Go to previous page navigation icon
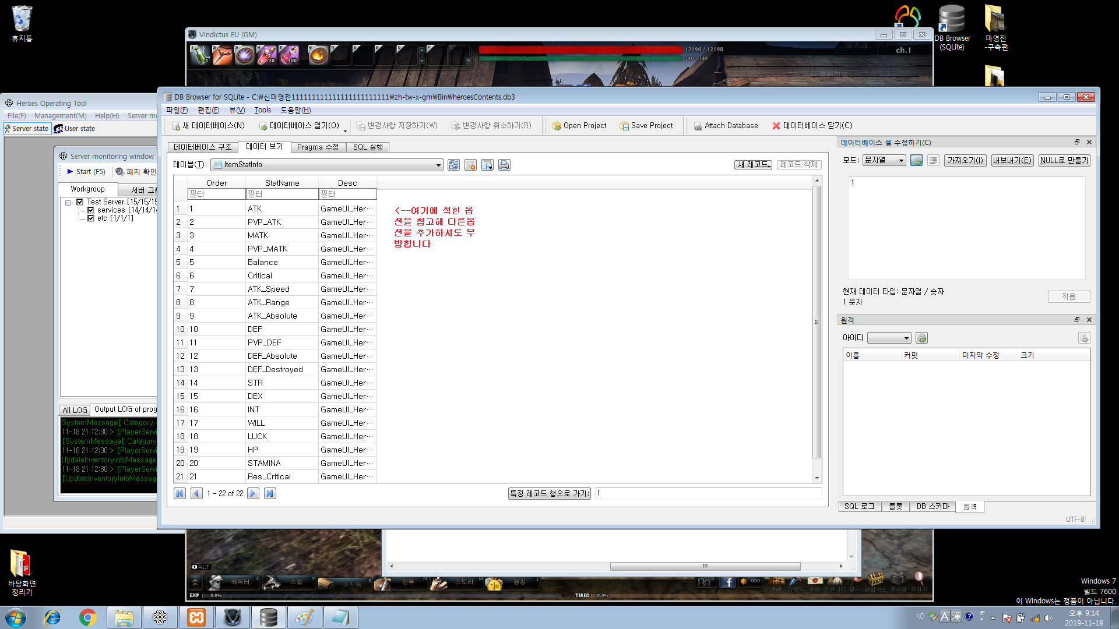1119x629 pixels. tap(196, 493)
